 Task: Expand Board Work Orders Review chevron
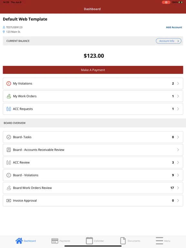[x=178, y=188]
